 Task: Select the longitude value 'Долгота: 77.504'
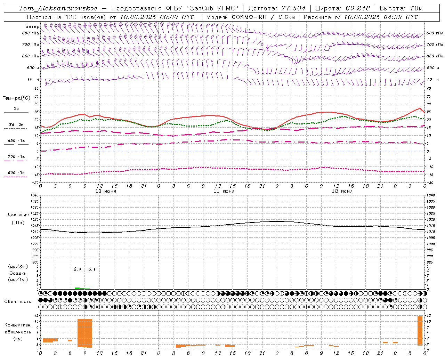coord(277,8)
